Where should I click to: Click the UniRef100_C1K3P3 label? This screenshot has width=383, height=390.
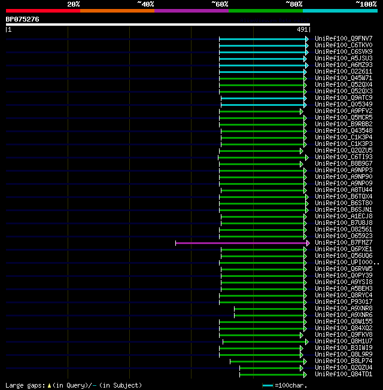[344, 144]
